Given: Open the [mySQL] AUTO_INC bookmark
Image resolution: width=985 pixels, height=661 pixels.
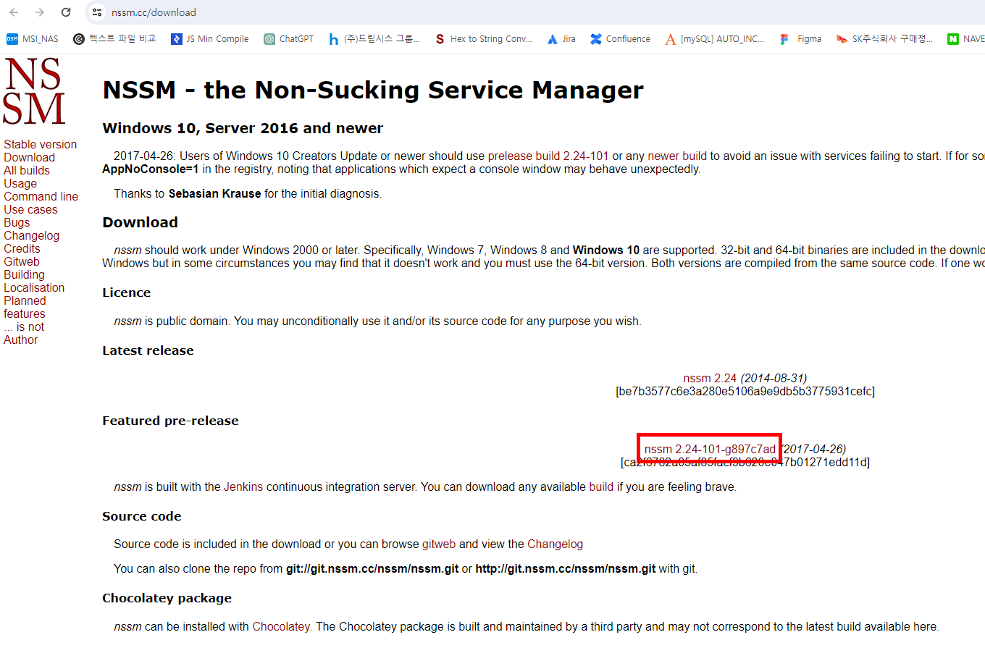Looking at the screenshot, I should pyautogui.click(x=714, y=39).
